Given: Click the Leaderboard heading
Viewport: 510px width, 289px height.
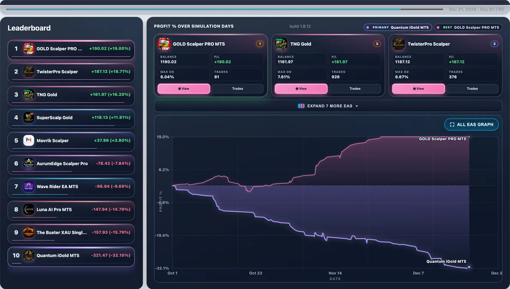Looking at the screenshot, I should pos(29,28).
